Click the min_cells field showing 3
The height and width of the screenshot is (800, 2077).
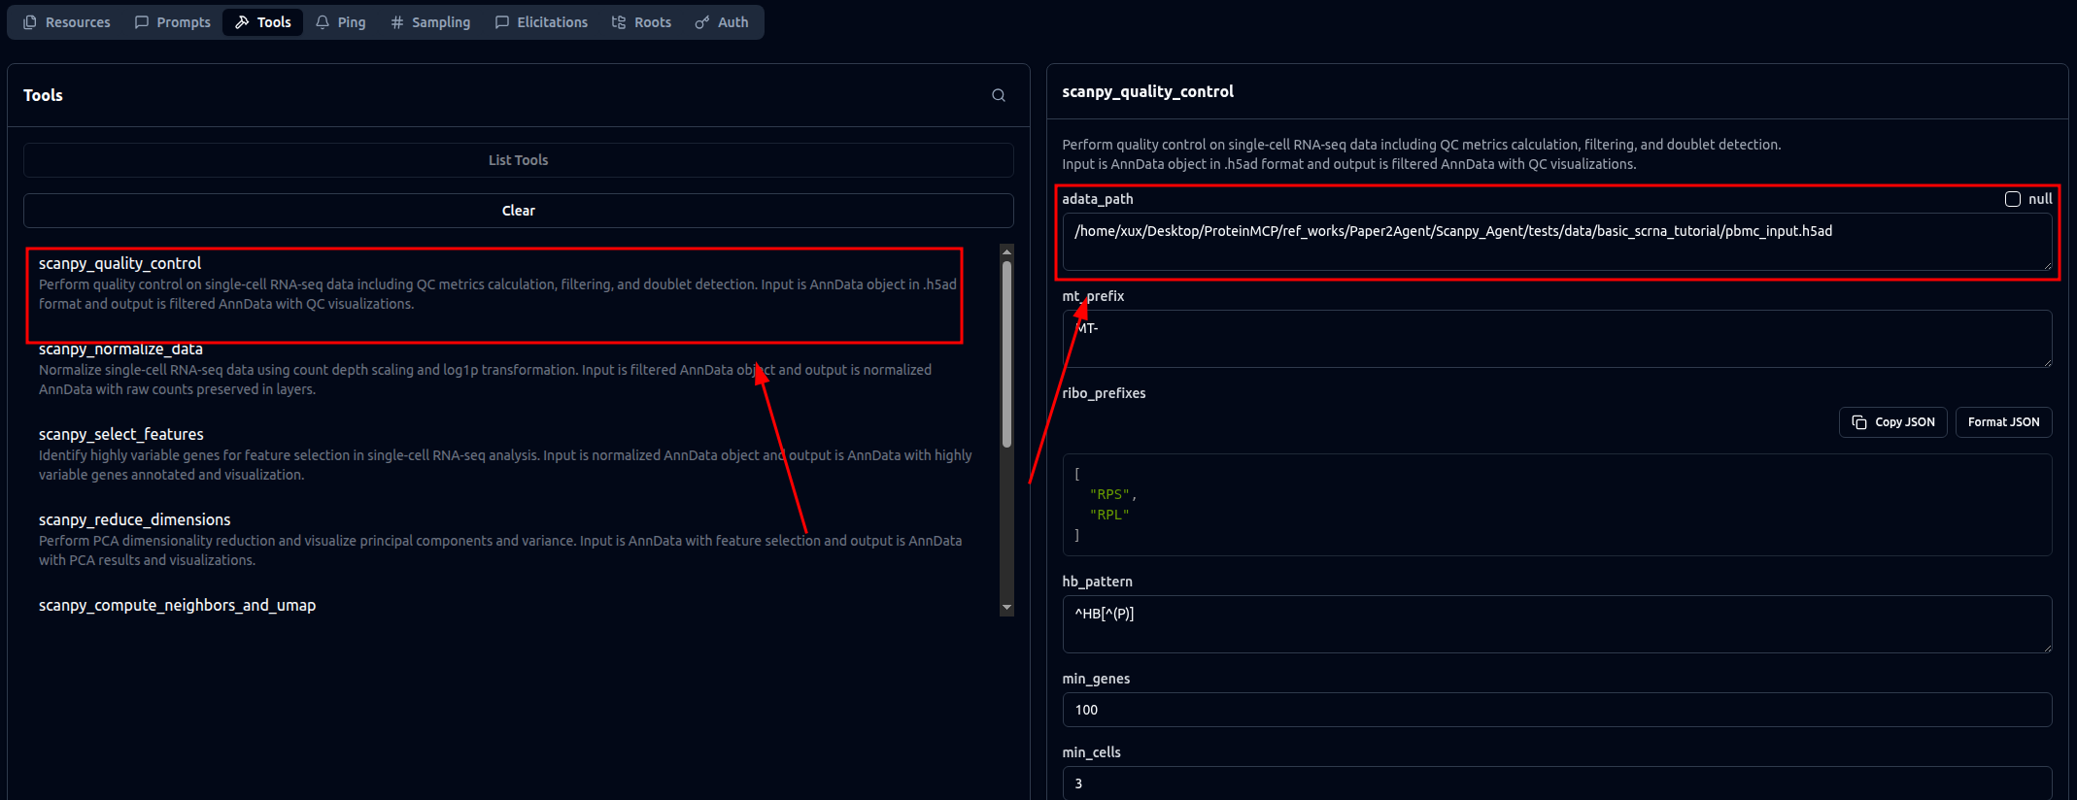[1557, 783]
